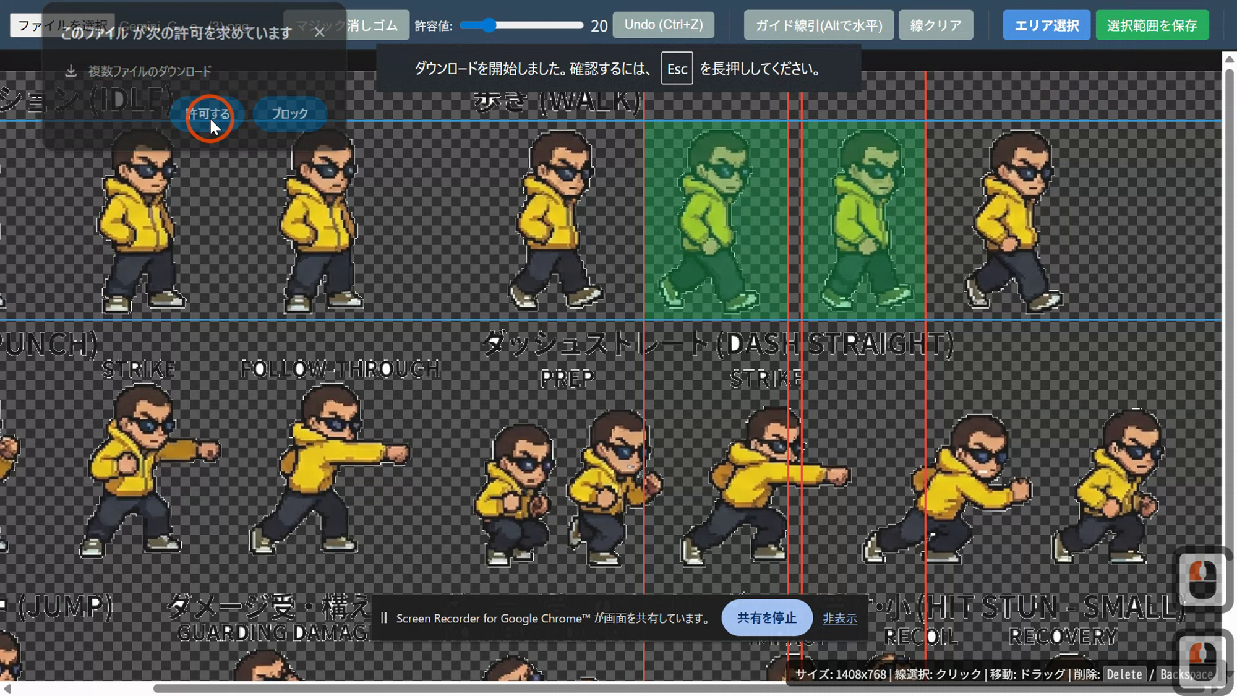Viewport: 1237px width, 696px height.
Task: Click the tolerance value 20
Action: click(x=599, y=26)
